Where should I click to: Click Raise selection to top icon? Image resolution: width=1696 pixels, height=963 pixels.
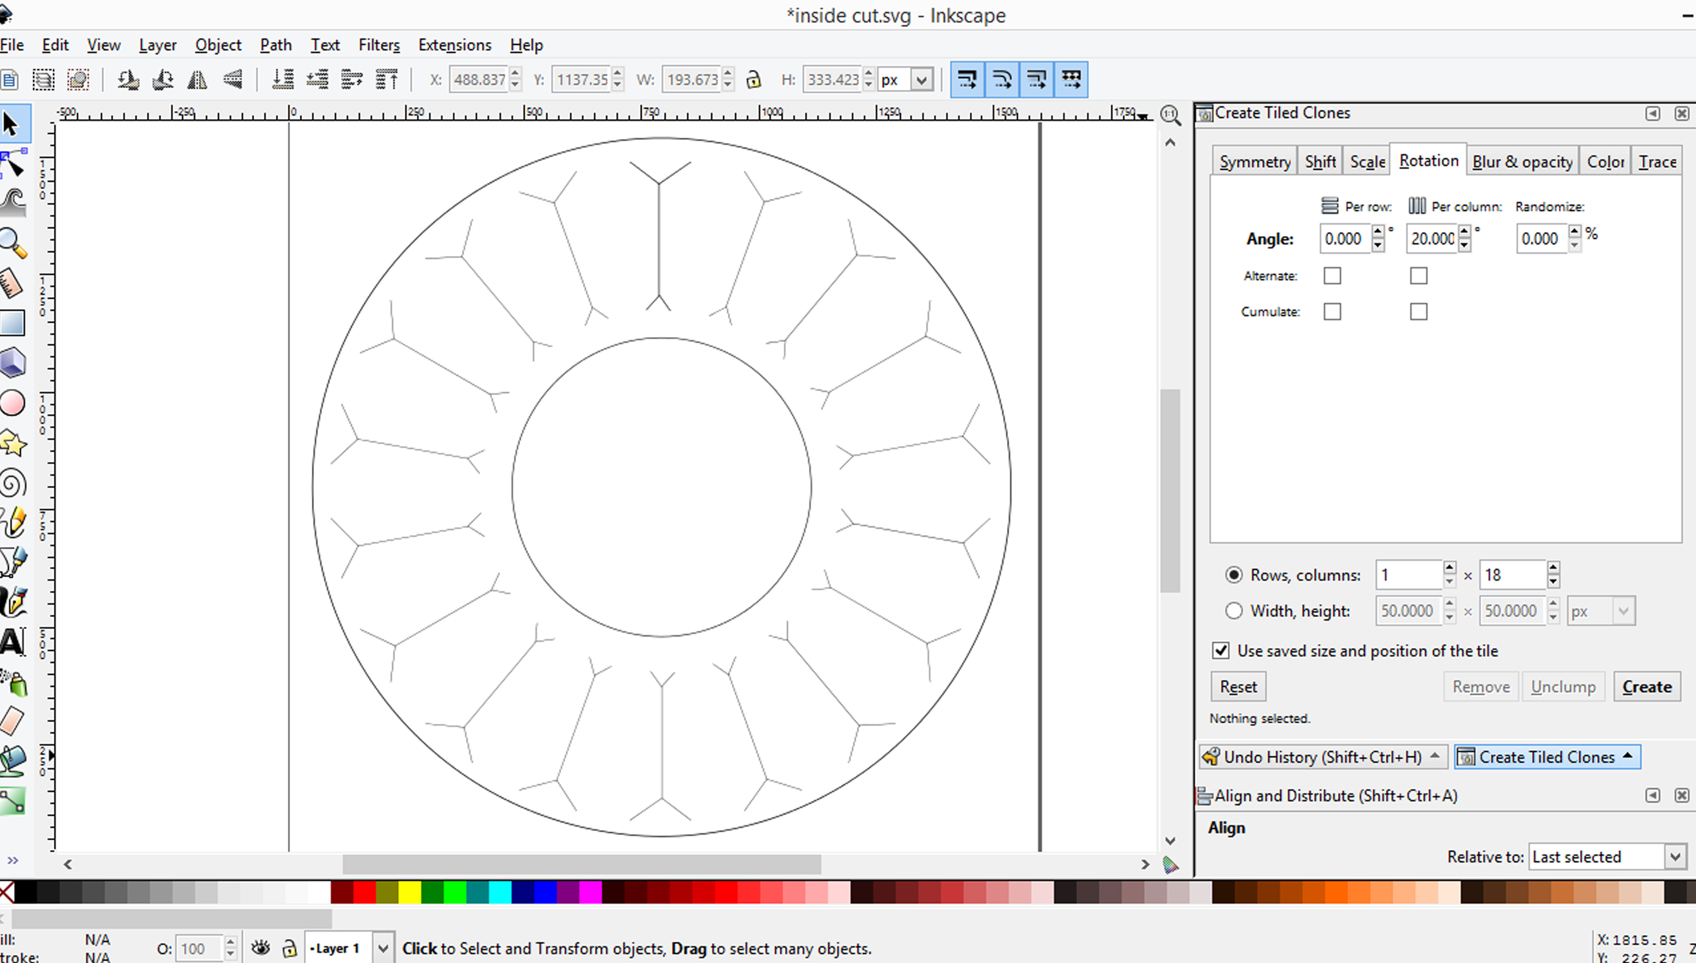pyautogui.click(x=387, y=79)
